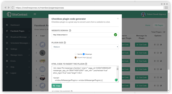This screenshot has width=172, height=94.
Task: Click globe icon in row 6
Action: 161,86
